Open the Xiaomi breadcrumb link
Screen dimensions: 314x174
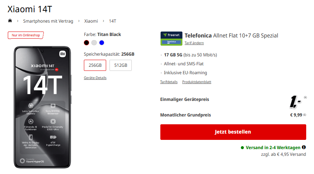click(91, 21)
